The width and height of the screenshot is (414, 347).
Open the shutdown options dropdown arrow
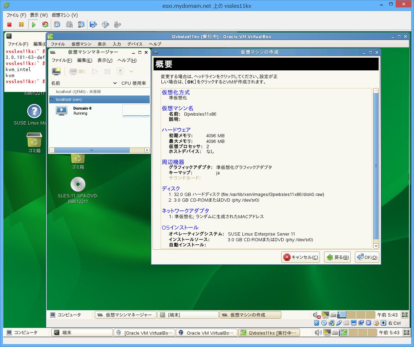[x=131, y=71]
